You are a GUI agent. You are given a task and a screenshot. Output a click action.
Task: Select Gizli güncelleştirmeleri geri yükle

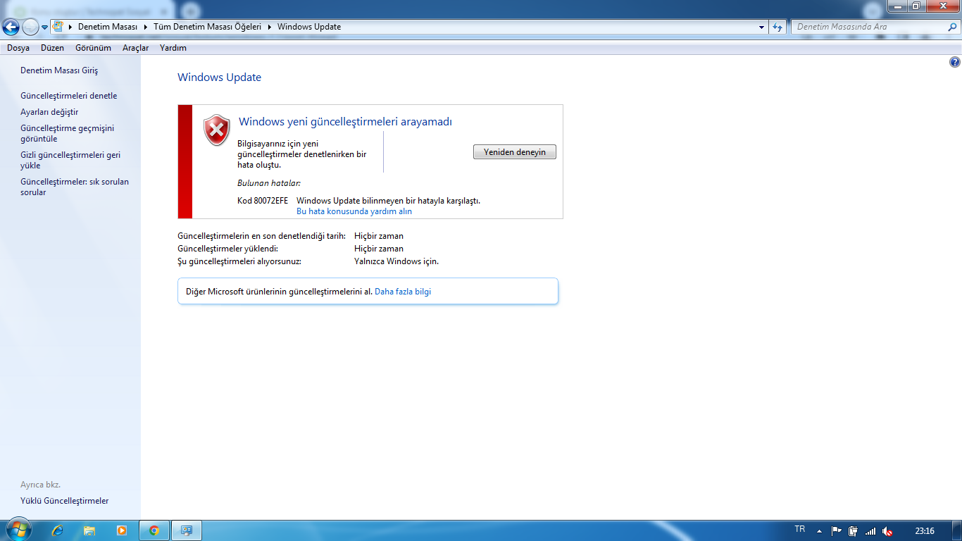[x=70, y=161]
